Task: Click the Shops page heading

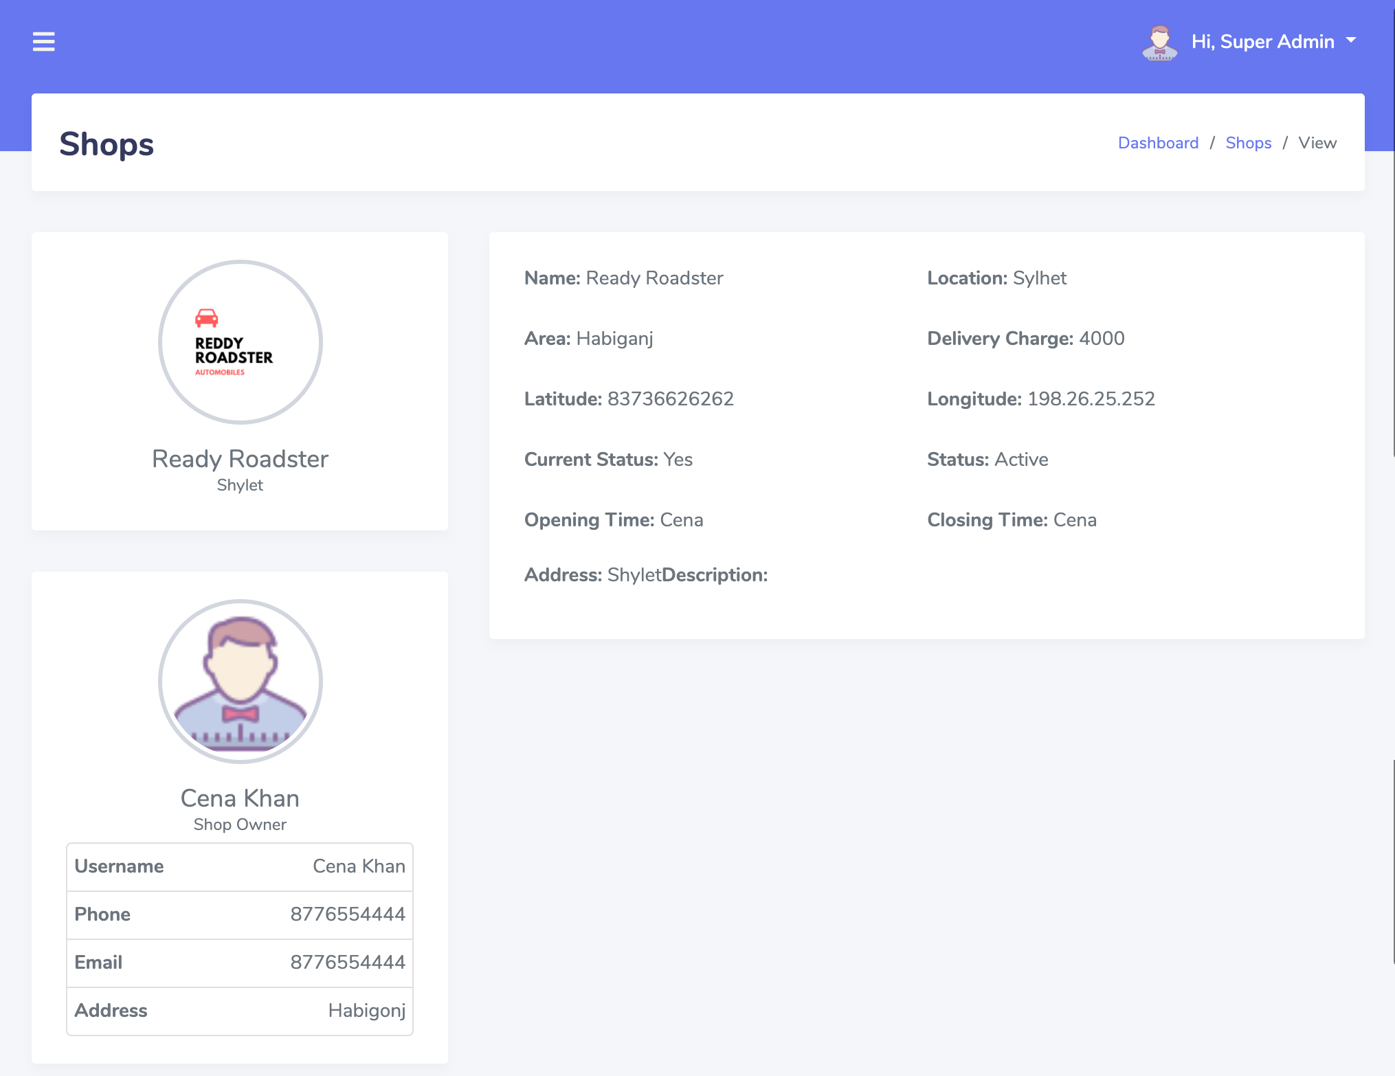Action: click(107, 144)
